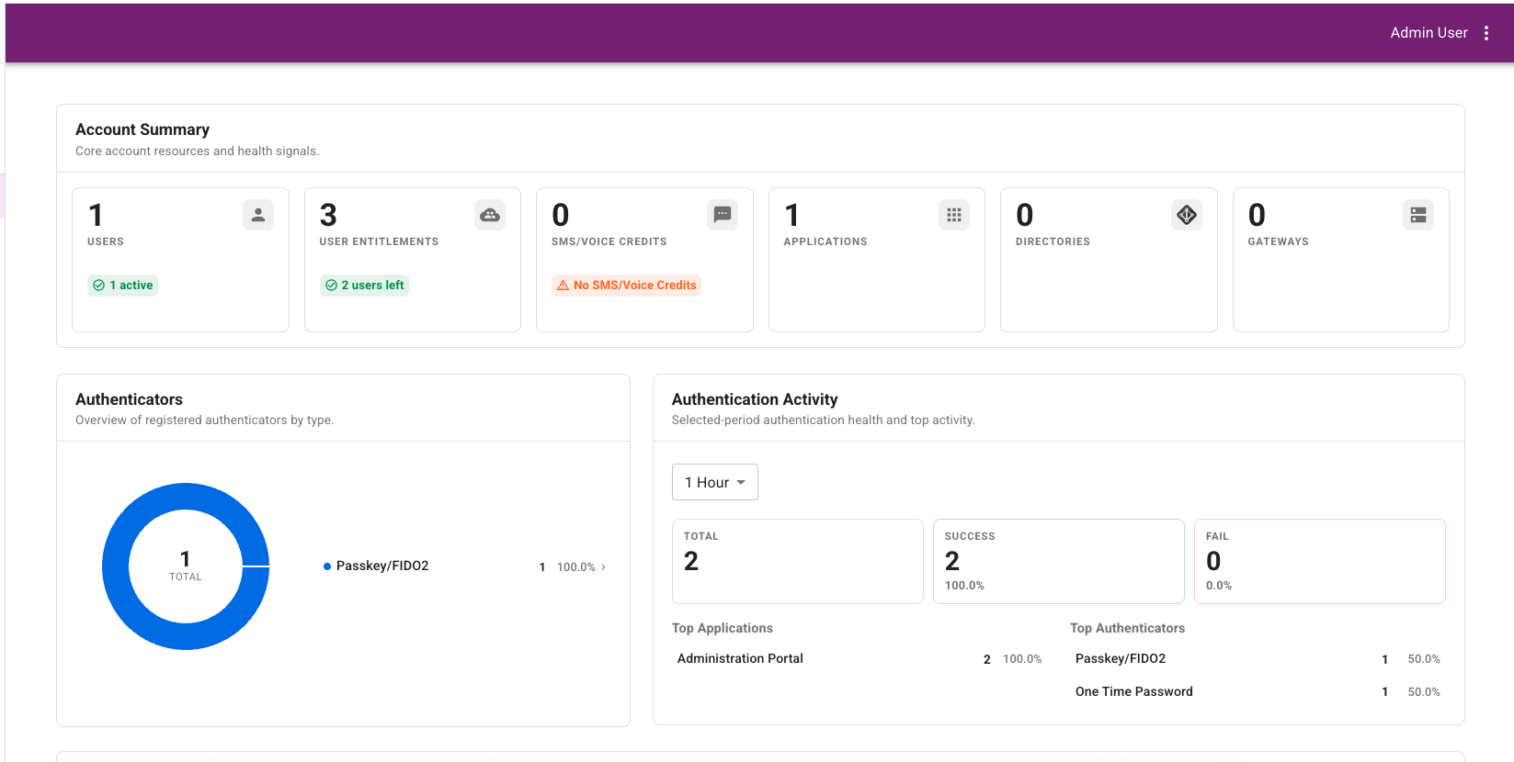The image size is (1514, 762).
Task: Click the USER ENTITLEMENTS label
Action: pyautogui.click(x=379, y=241)
